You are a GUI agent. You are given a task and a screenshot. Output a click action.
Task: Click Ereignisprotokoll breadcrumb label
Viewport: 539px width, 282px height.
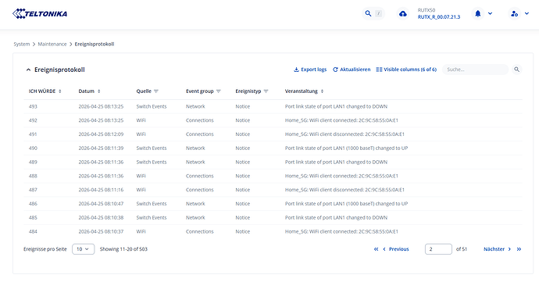click(x=95, y=44)
